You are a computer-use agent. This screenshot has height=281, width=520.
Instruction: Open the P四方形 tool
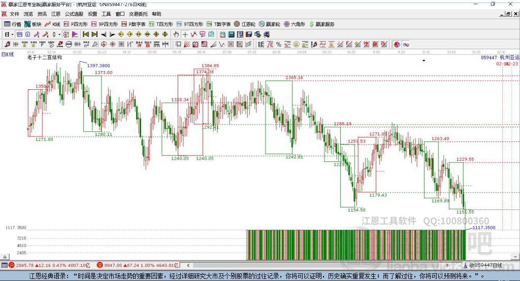75,24
